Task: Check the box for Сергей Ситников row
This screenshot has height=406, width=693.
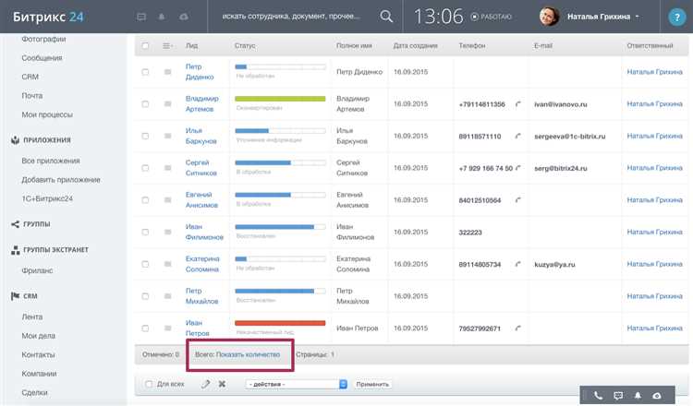Action: (145, 168)
